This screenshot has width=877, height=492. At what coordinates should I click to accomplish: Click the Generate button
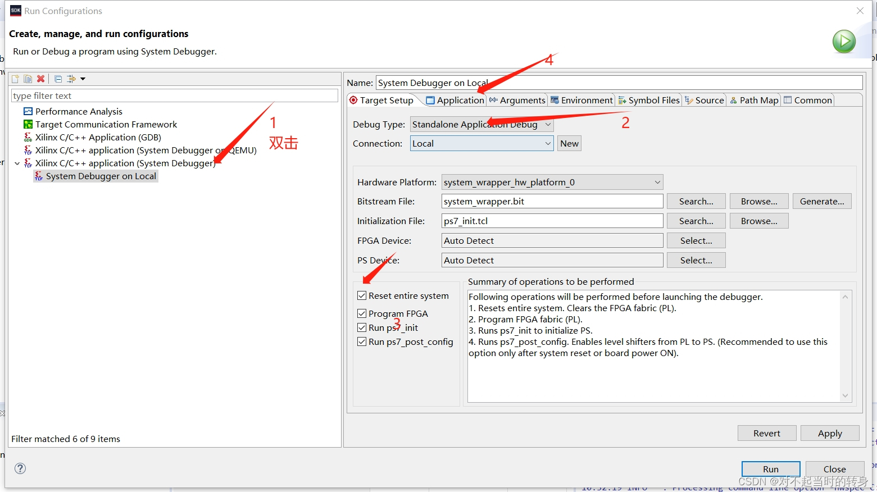(822, 201)
